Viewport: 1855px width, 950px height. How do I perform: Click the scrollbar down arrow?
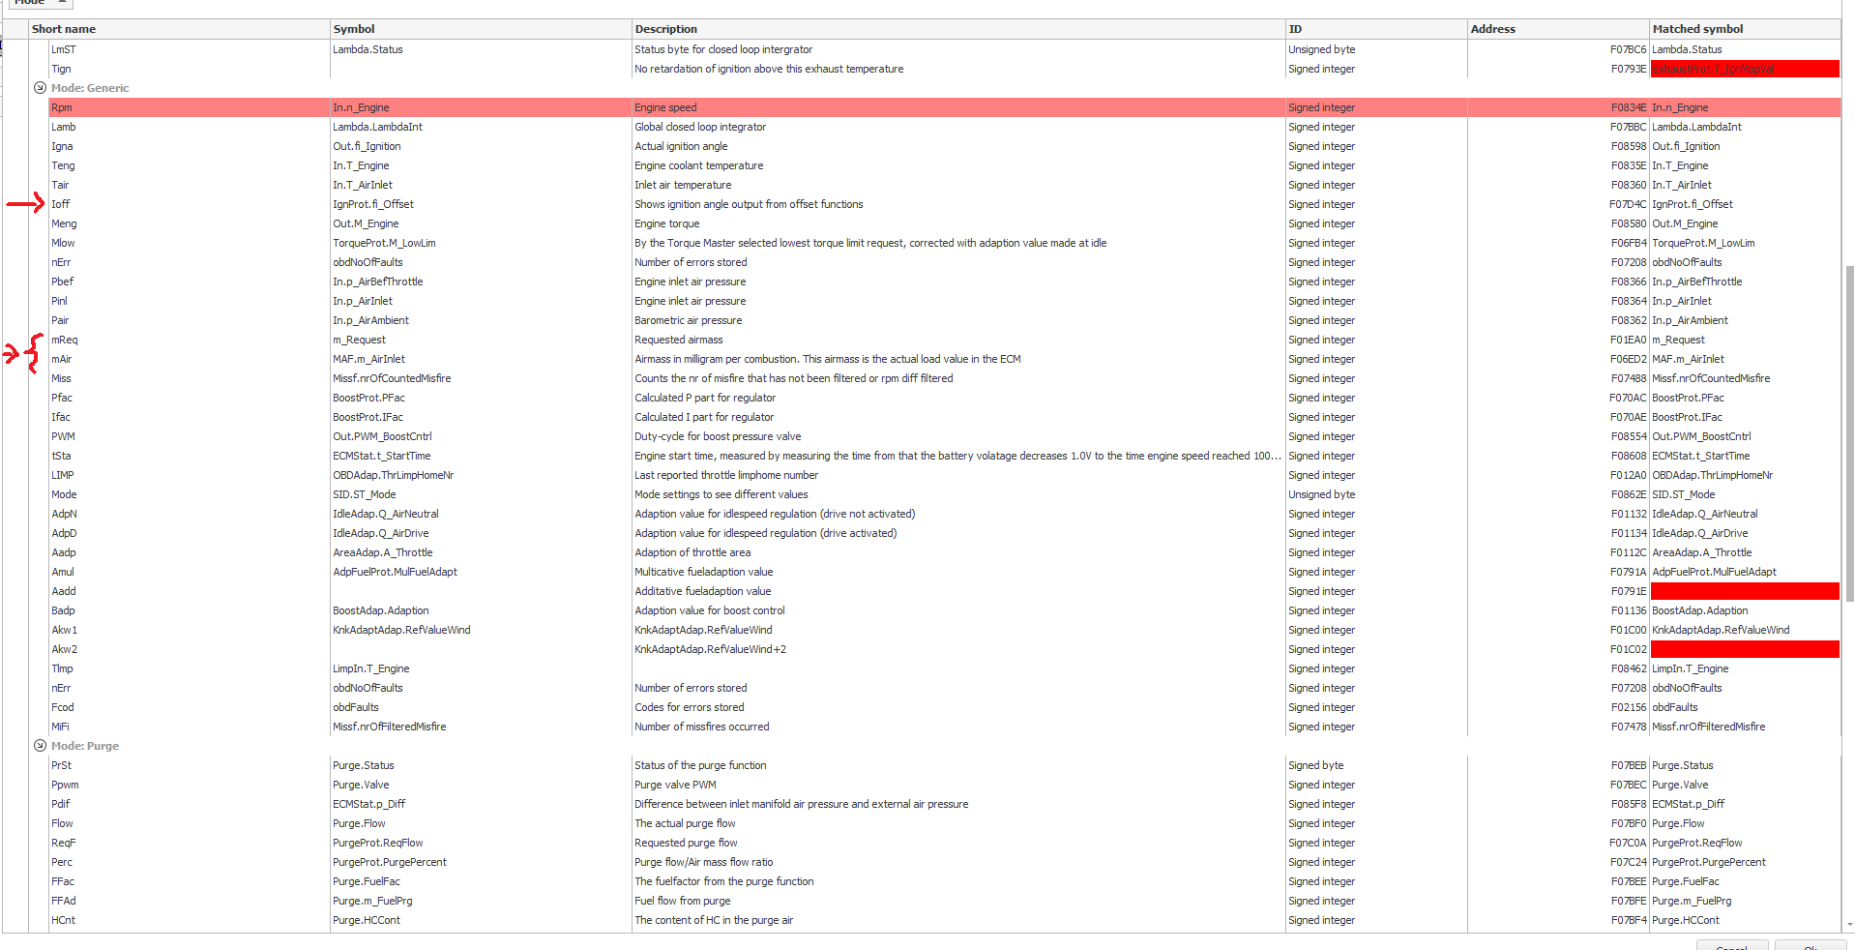point(1850,925)
